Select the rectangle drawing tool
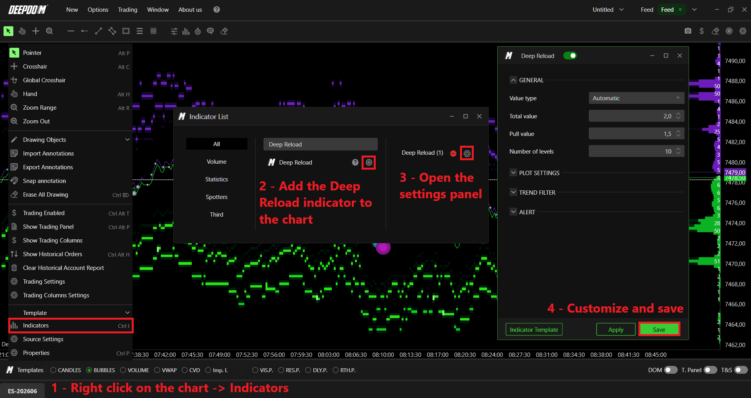 pyautogui.click(x=126, y=31)
